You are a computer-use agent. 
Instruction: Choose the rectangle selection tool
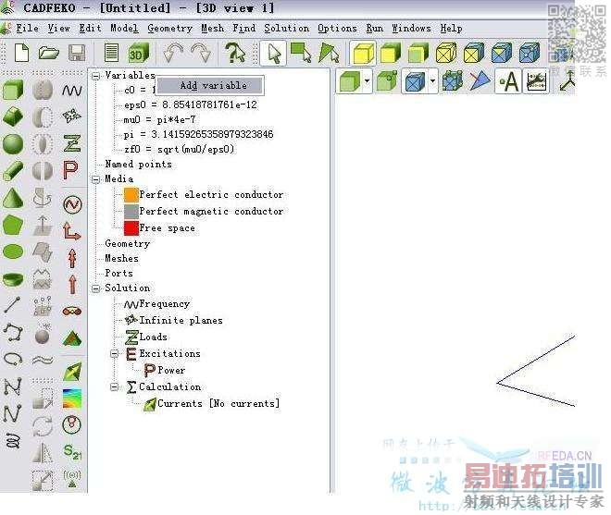tap(301, 53)
